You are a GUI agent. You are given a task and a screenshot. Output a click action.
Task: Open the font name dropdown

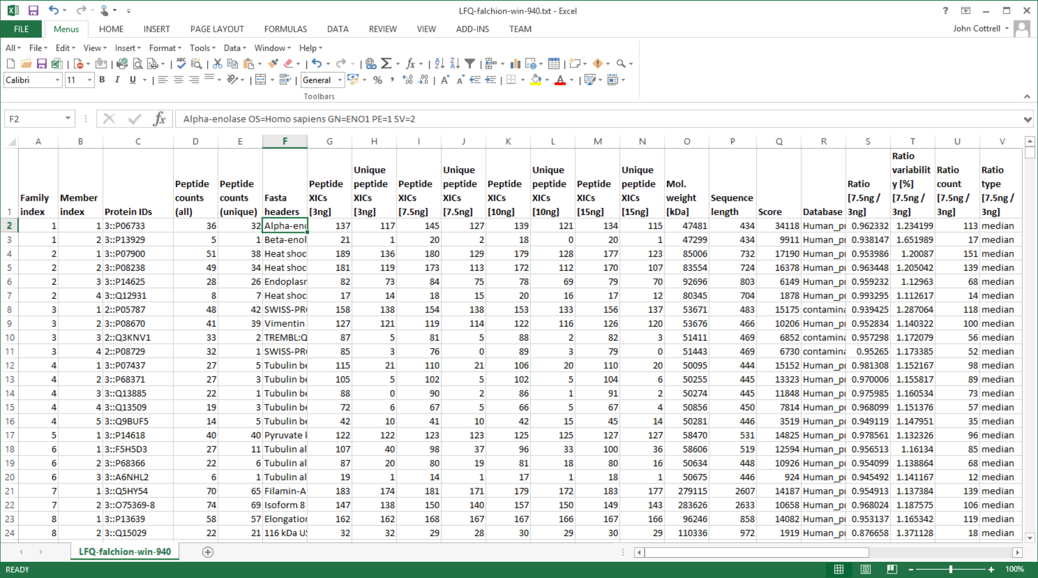click(x=56, y=80)
